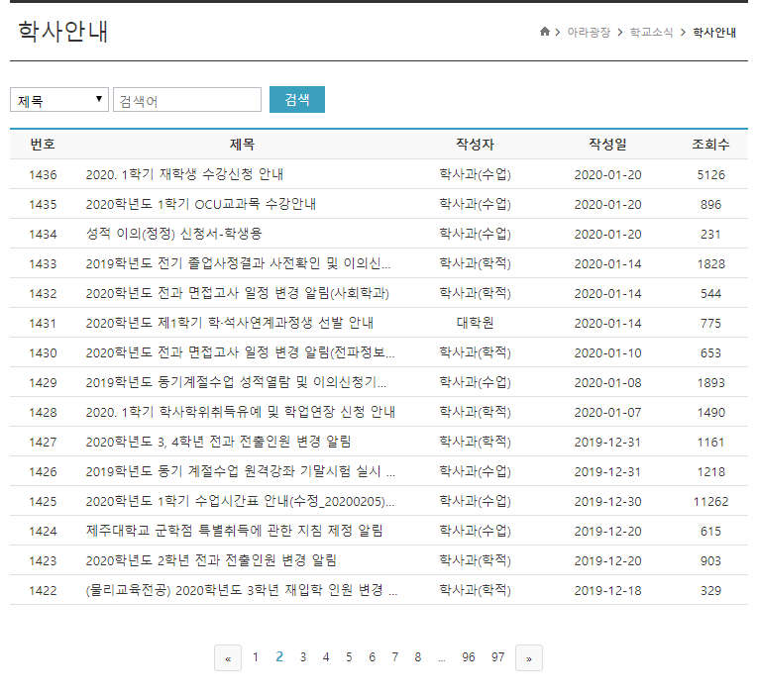This screenshot has width=758, height=697.
Task: Open post 전과 면접고사 일정 변경 알림(사회학과)
Action: click(x=238, y=294)
